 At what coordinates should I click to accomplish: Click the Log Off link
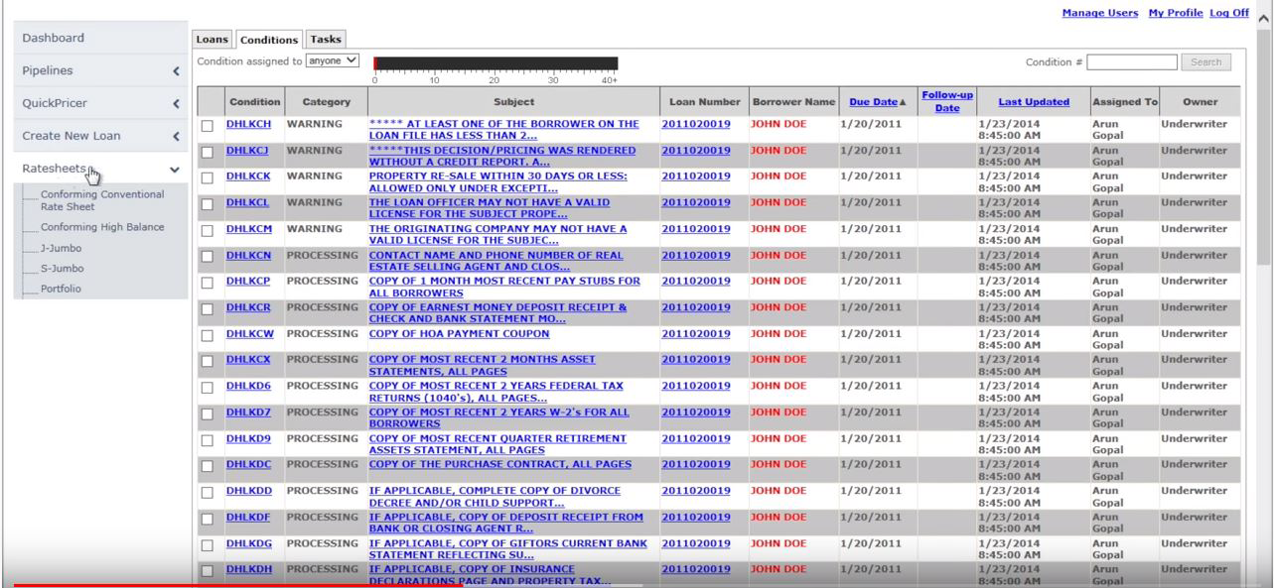(x=1228, y=13)
